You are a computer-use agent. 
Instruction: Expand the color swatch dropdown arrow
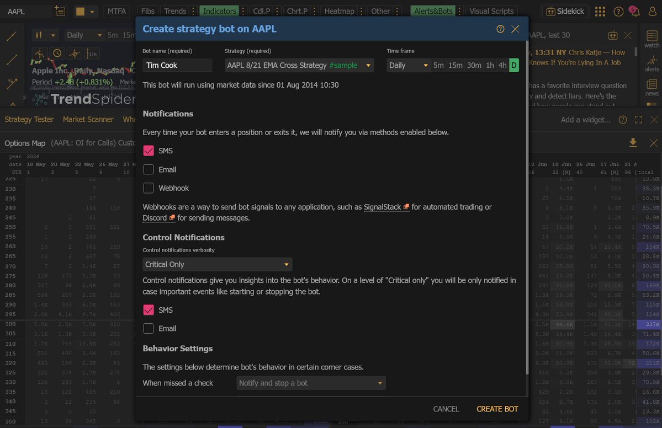pos(92,12)
